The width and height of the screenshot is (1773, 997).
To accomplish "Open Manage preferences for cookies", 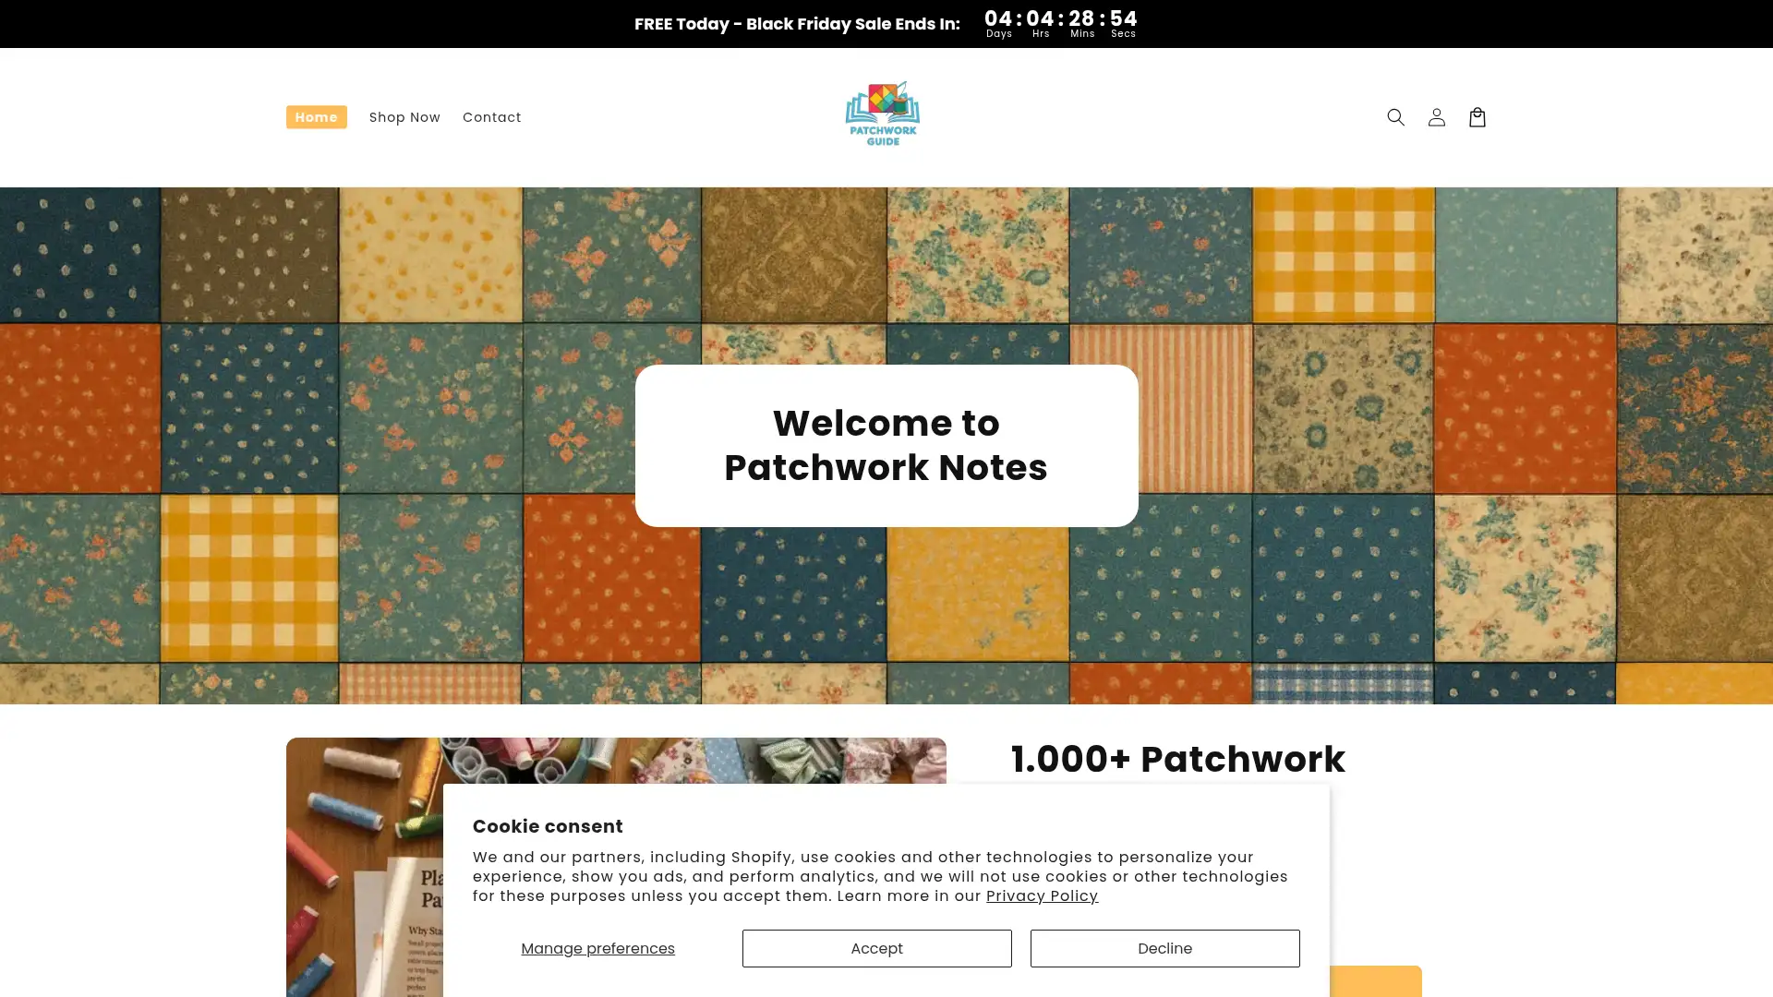I will [x=597, y=948].
